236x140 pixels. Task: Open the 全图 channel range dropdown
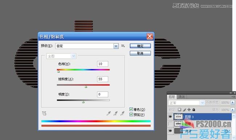[73, 56]
